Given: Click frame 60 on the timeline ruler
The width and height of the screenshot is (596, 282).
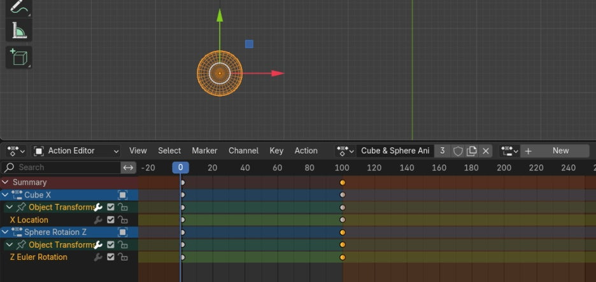Looking at the screenshot, I should click(x=278, y=168).
